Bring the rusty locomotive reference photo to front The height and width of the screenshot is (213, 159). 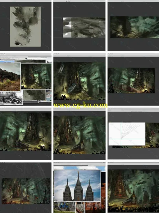tap(10, 77)
